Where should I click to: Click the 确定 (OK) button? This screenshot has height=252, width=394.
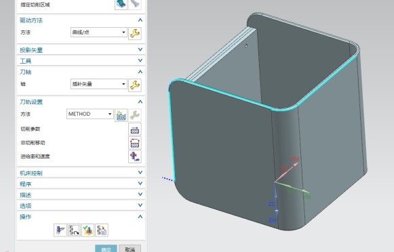pyautogui.click(x=106, y=249)
